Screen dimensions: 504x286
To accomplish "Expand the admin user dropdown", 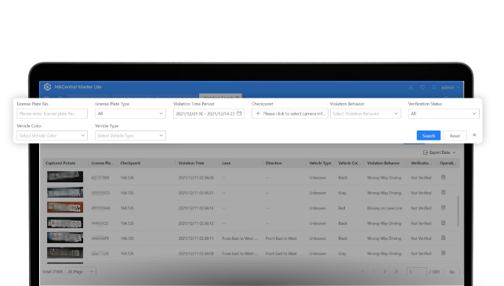I will pyautogui.click(x=450, y=88).
